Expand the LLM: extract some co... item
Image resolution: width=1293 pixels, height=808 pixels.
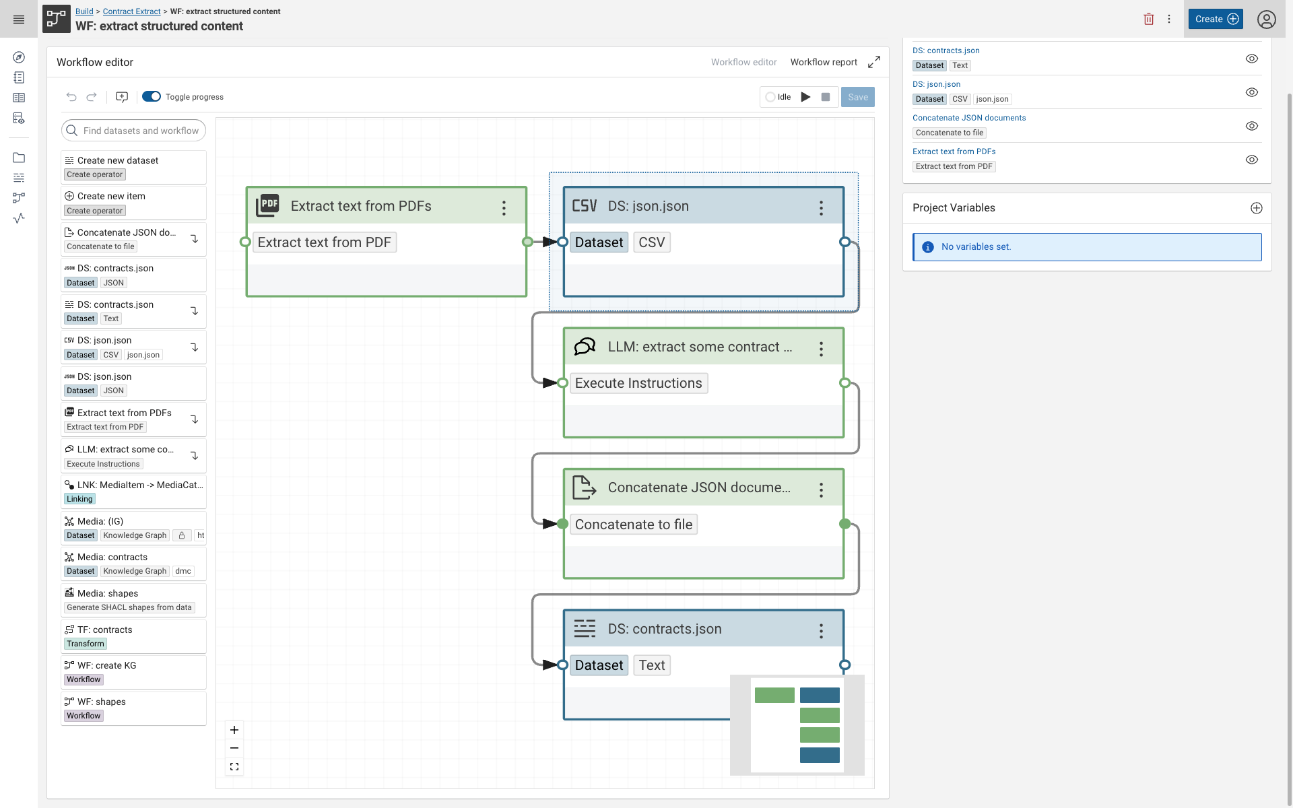pyautogui.click(x=194, y=455)
